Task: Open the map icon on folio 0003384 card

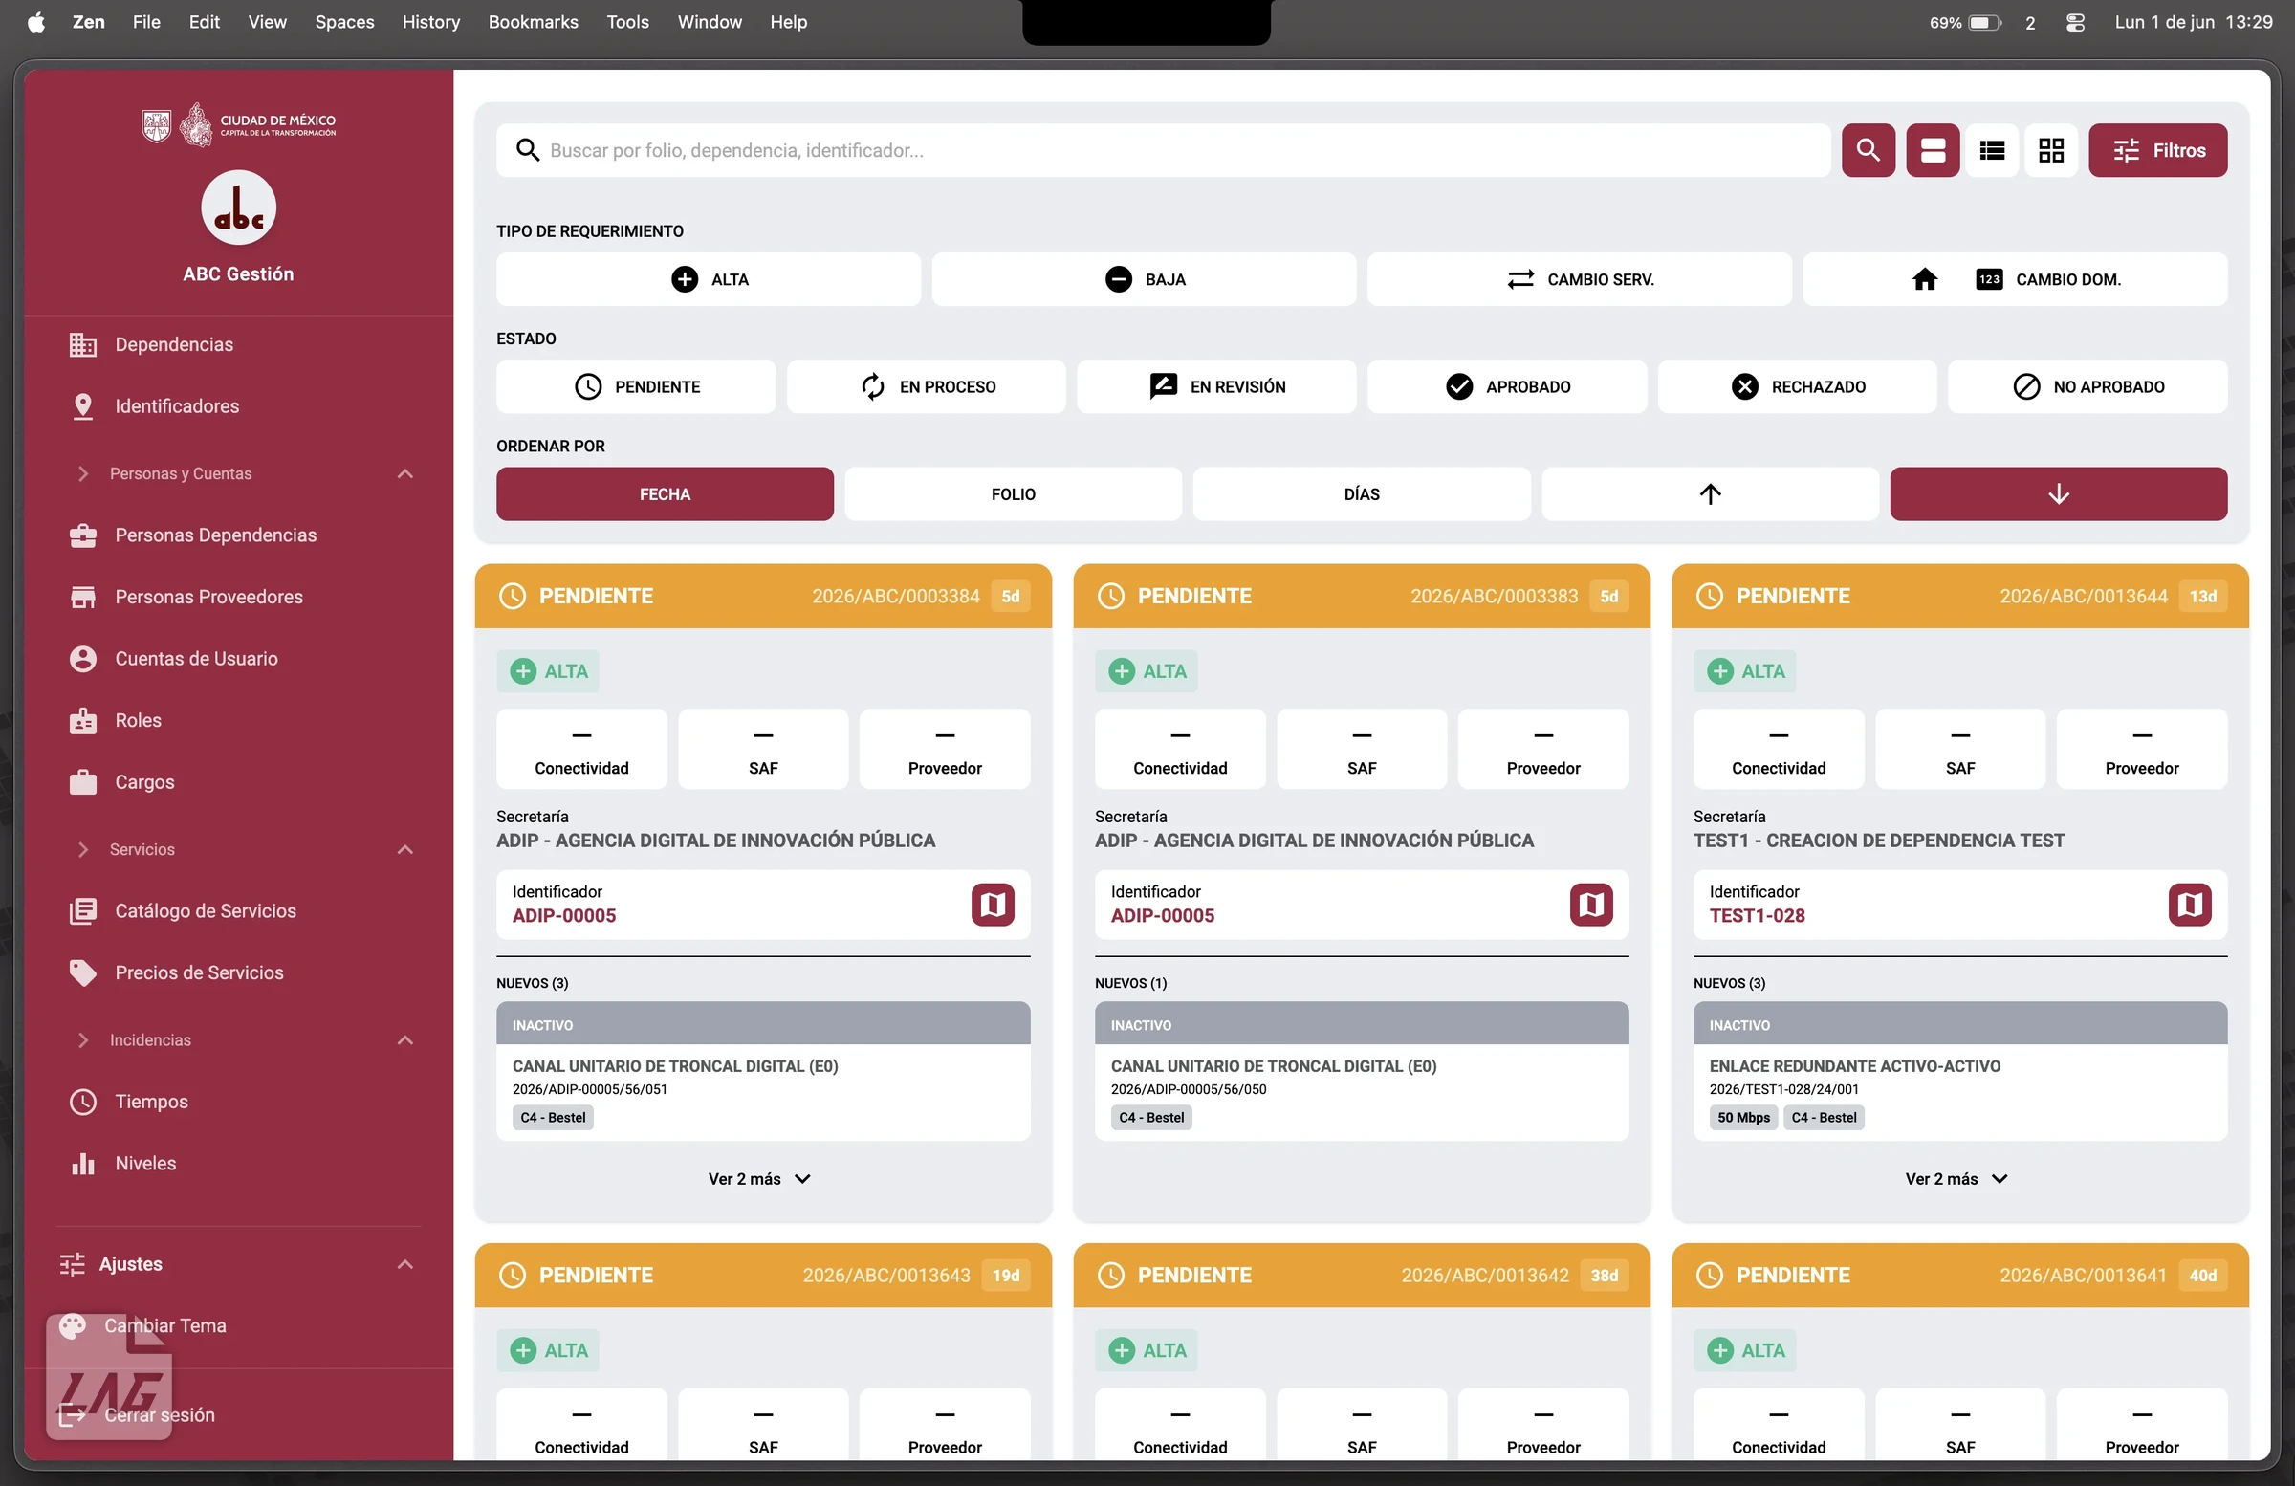Action: [993, 905]
